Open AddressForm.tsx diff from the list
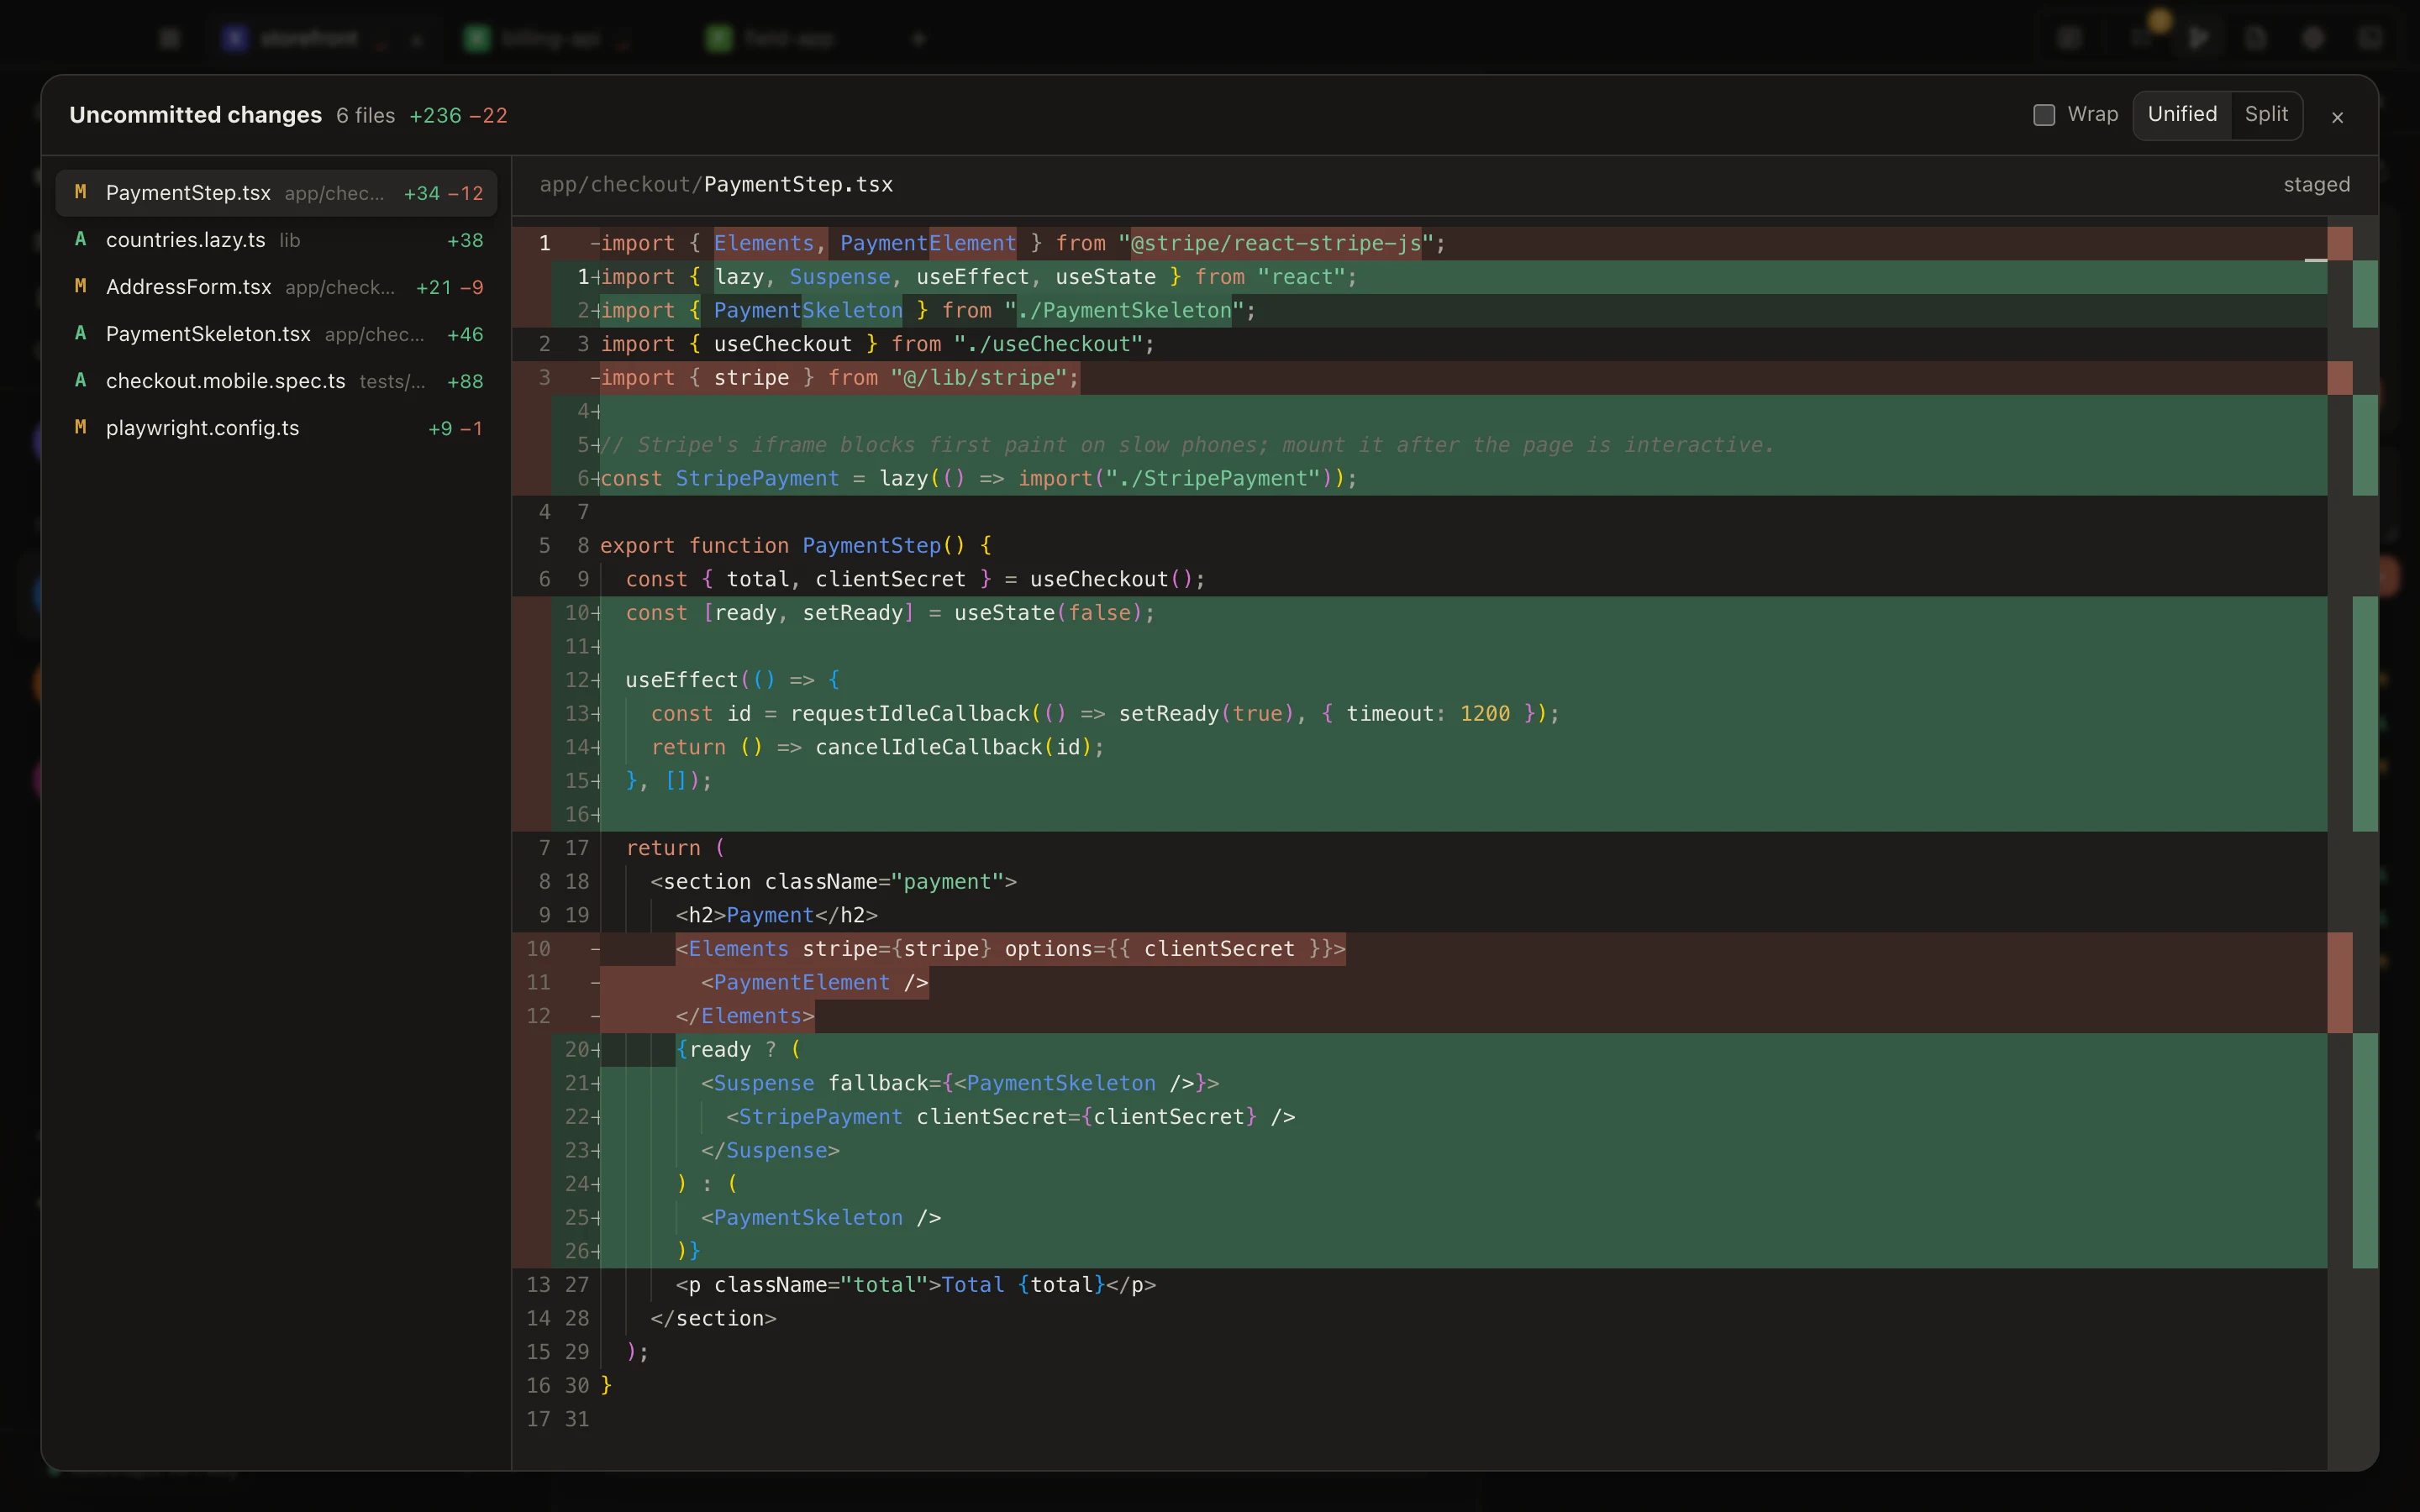The height and width of the screenshot is (1512, 2420). click(276, 287)
